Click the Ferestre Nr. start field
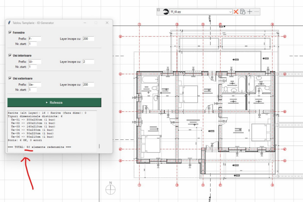The height and width of the screenshot is (202, 303). pyautogui.click(x=33, y=44)
